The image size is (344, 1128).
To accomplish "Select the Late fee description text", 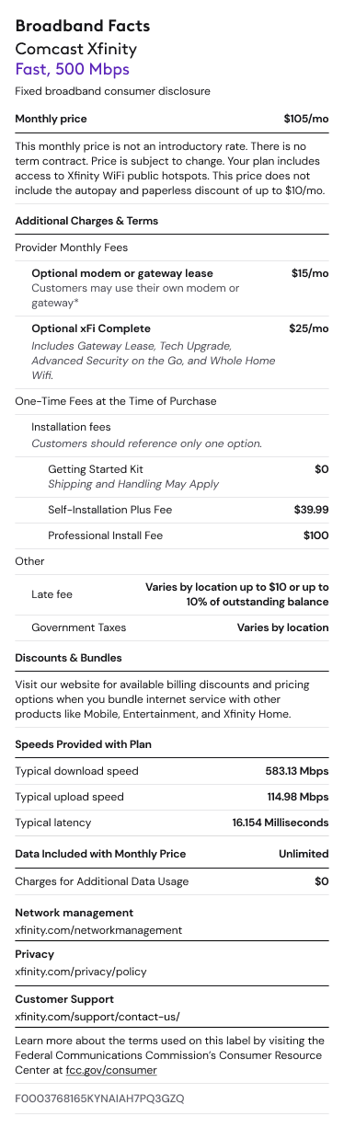I will (x=237, y=594).
